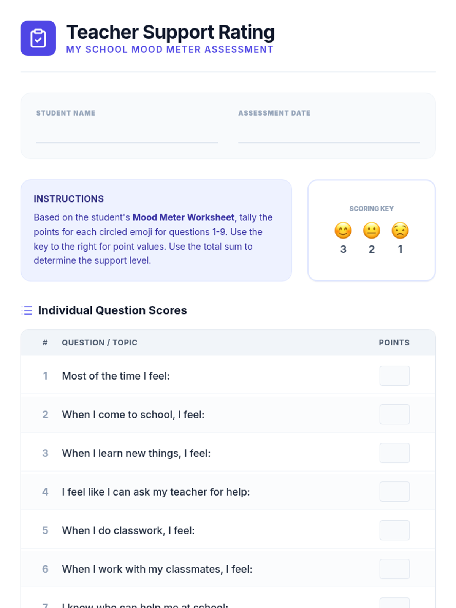
Task: Click the 'Most of the time I feel' row
Action: tap(116, 376)
